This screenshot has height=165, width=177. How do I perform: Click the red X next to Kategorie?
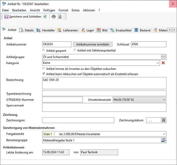click(163, 63)
